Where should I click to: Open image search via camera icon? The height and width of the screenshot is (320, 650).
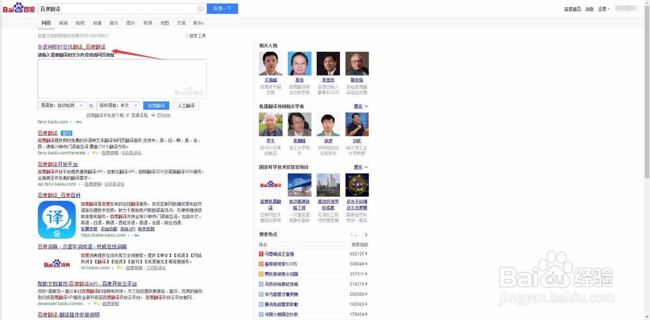[201, 8]
